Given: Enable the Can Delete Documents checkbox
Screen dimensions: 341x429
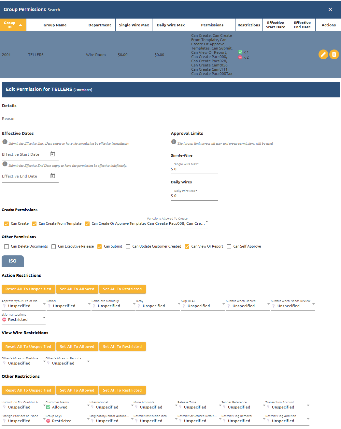Looking at the screenshot, I should [x=7, y=247].
